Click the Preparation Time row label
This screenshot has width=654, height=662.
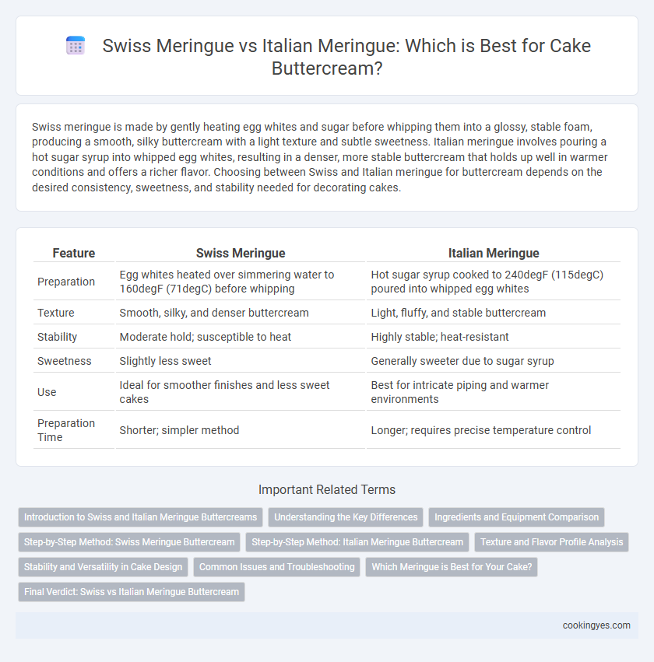tap(66, 430)
